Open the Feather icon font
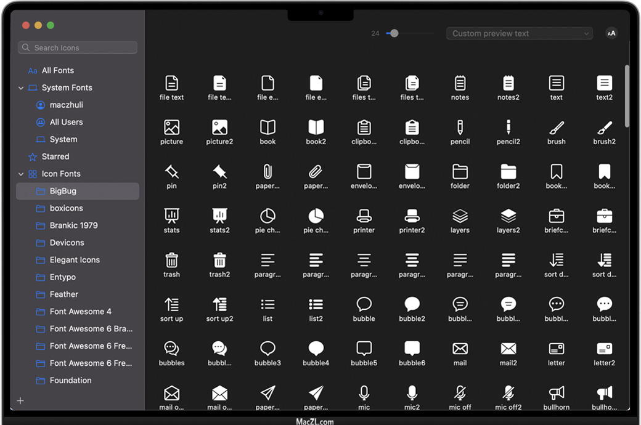 pyautogui.click(x=64, y=294)
